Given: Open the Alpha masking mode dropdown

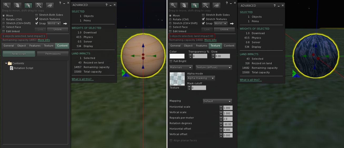Looking at the screenshot, I should coord(201,78).
